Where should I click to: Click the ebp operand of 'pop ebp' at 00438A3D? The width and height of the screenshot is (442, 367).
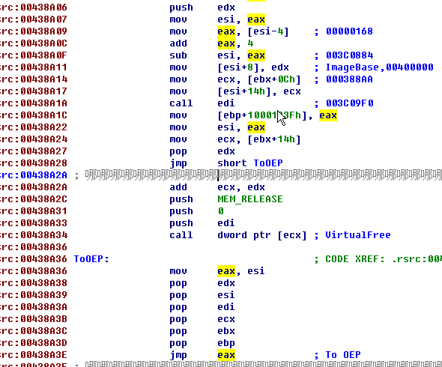[x=226, y=343]
